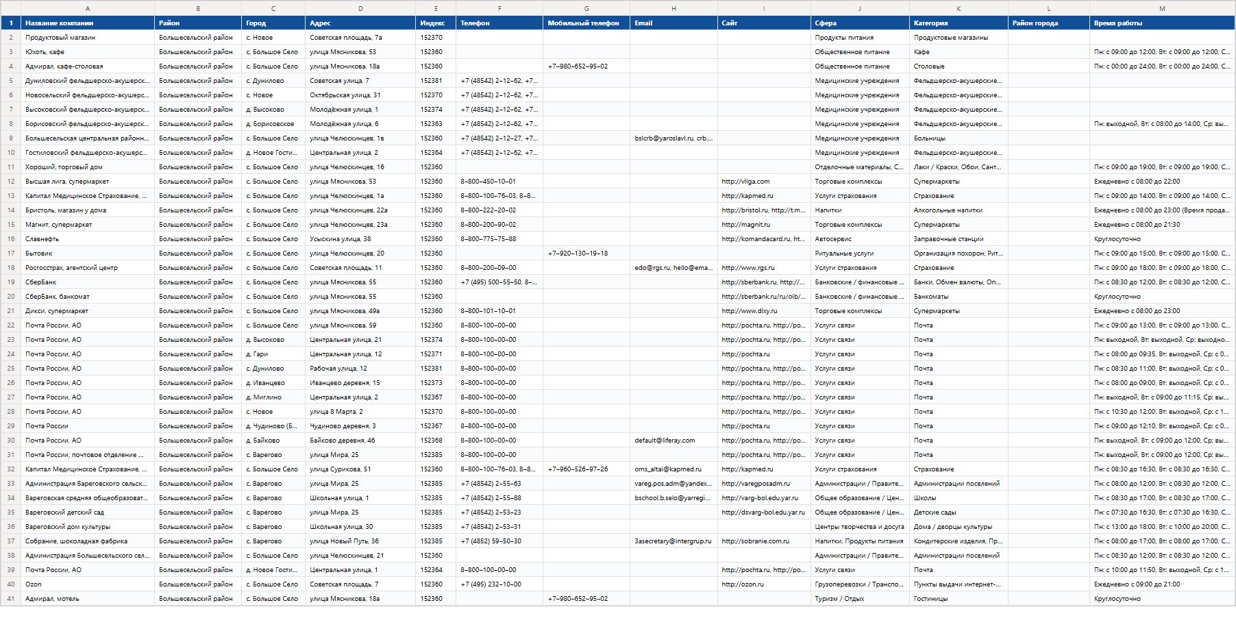Select the 'oms_altai@kapmed.ru' email cell
The width and height of the screenshot is (1236, 618).
(673, 469)
